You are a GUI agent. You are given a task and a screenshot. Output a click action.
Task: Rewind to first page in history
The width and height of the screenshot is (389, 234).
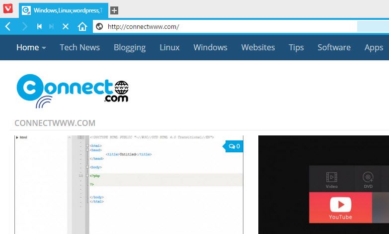[39, 26]
